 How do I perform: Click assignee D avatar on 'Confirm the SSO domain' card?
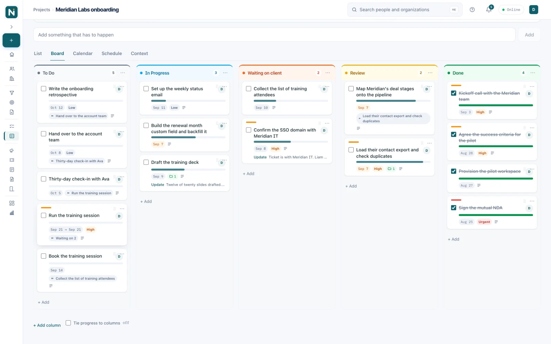324,130
